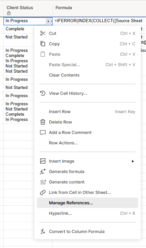Screen dimensions: 146x248
Task: Click the Insert Image picture icon
Action: pos(43,161)
